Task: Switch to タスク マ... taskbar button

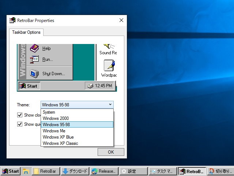Action: [x=163, y=171]
